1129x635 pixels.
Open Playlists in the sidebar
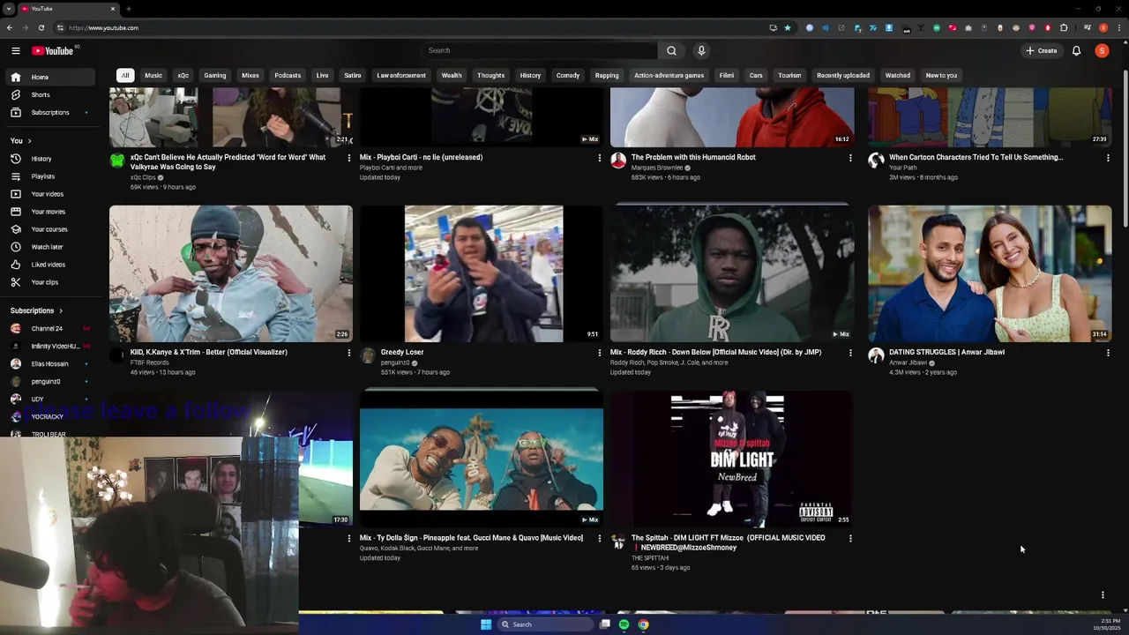(x=51, y=176)
